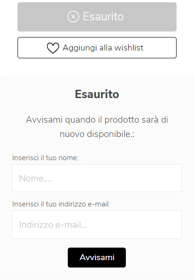Viewport: 195px width, 280px height.
Task: Click the word 'wishlist' in outlined button
Action: point(129,48)
